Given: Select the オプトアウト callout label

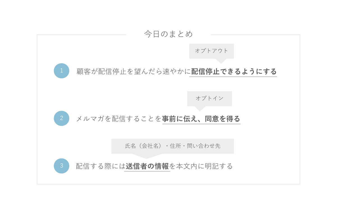Looking at the screenshot, I should [x=211, y=51].
